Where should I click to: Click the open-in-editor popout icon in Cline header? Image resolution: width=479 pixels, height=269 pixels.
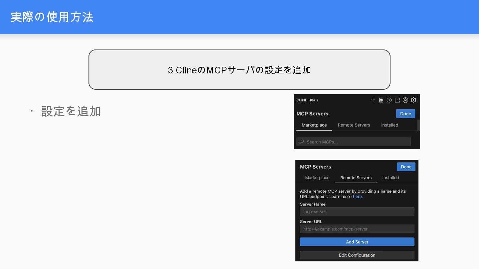[397, 100]
